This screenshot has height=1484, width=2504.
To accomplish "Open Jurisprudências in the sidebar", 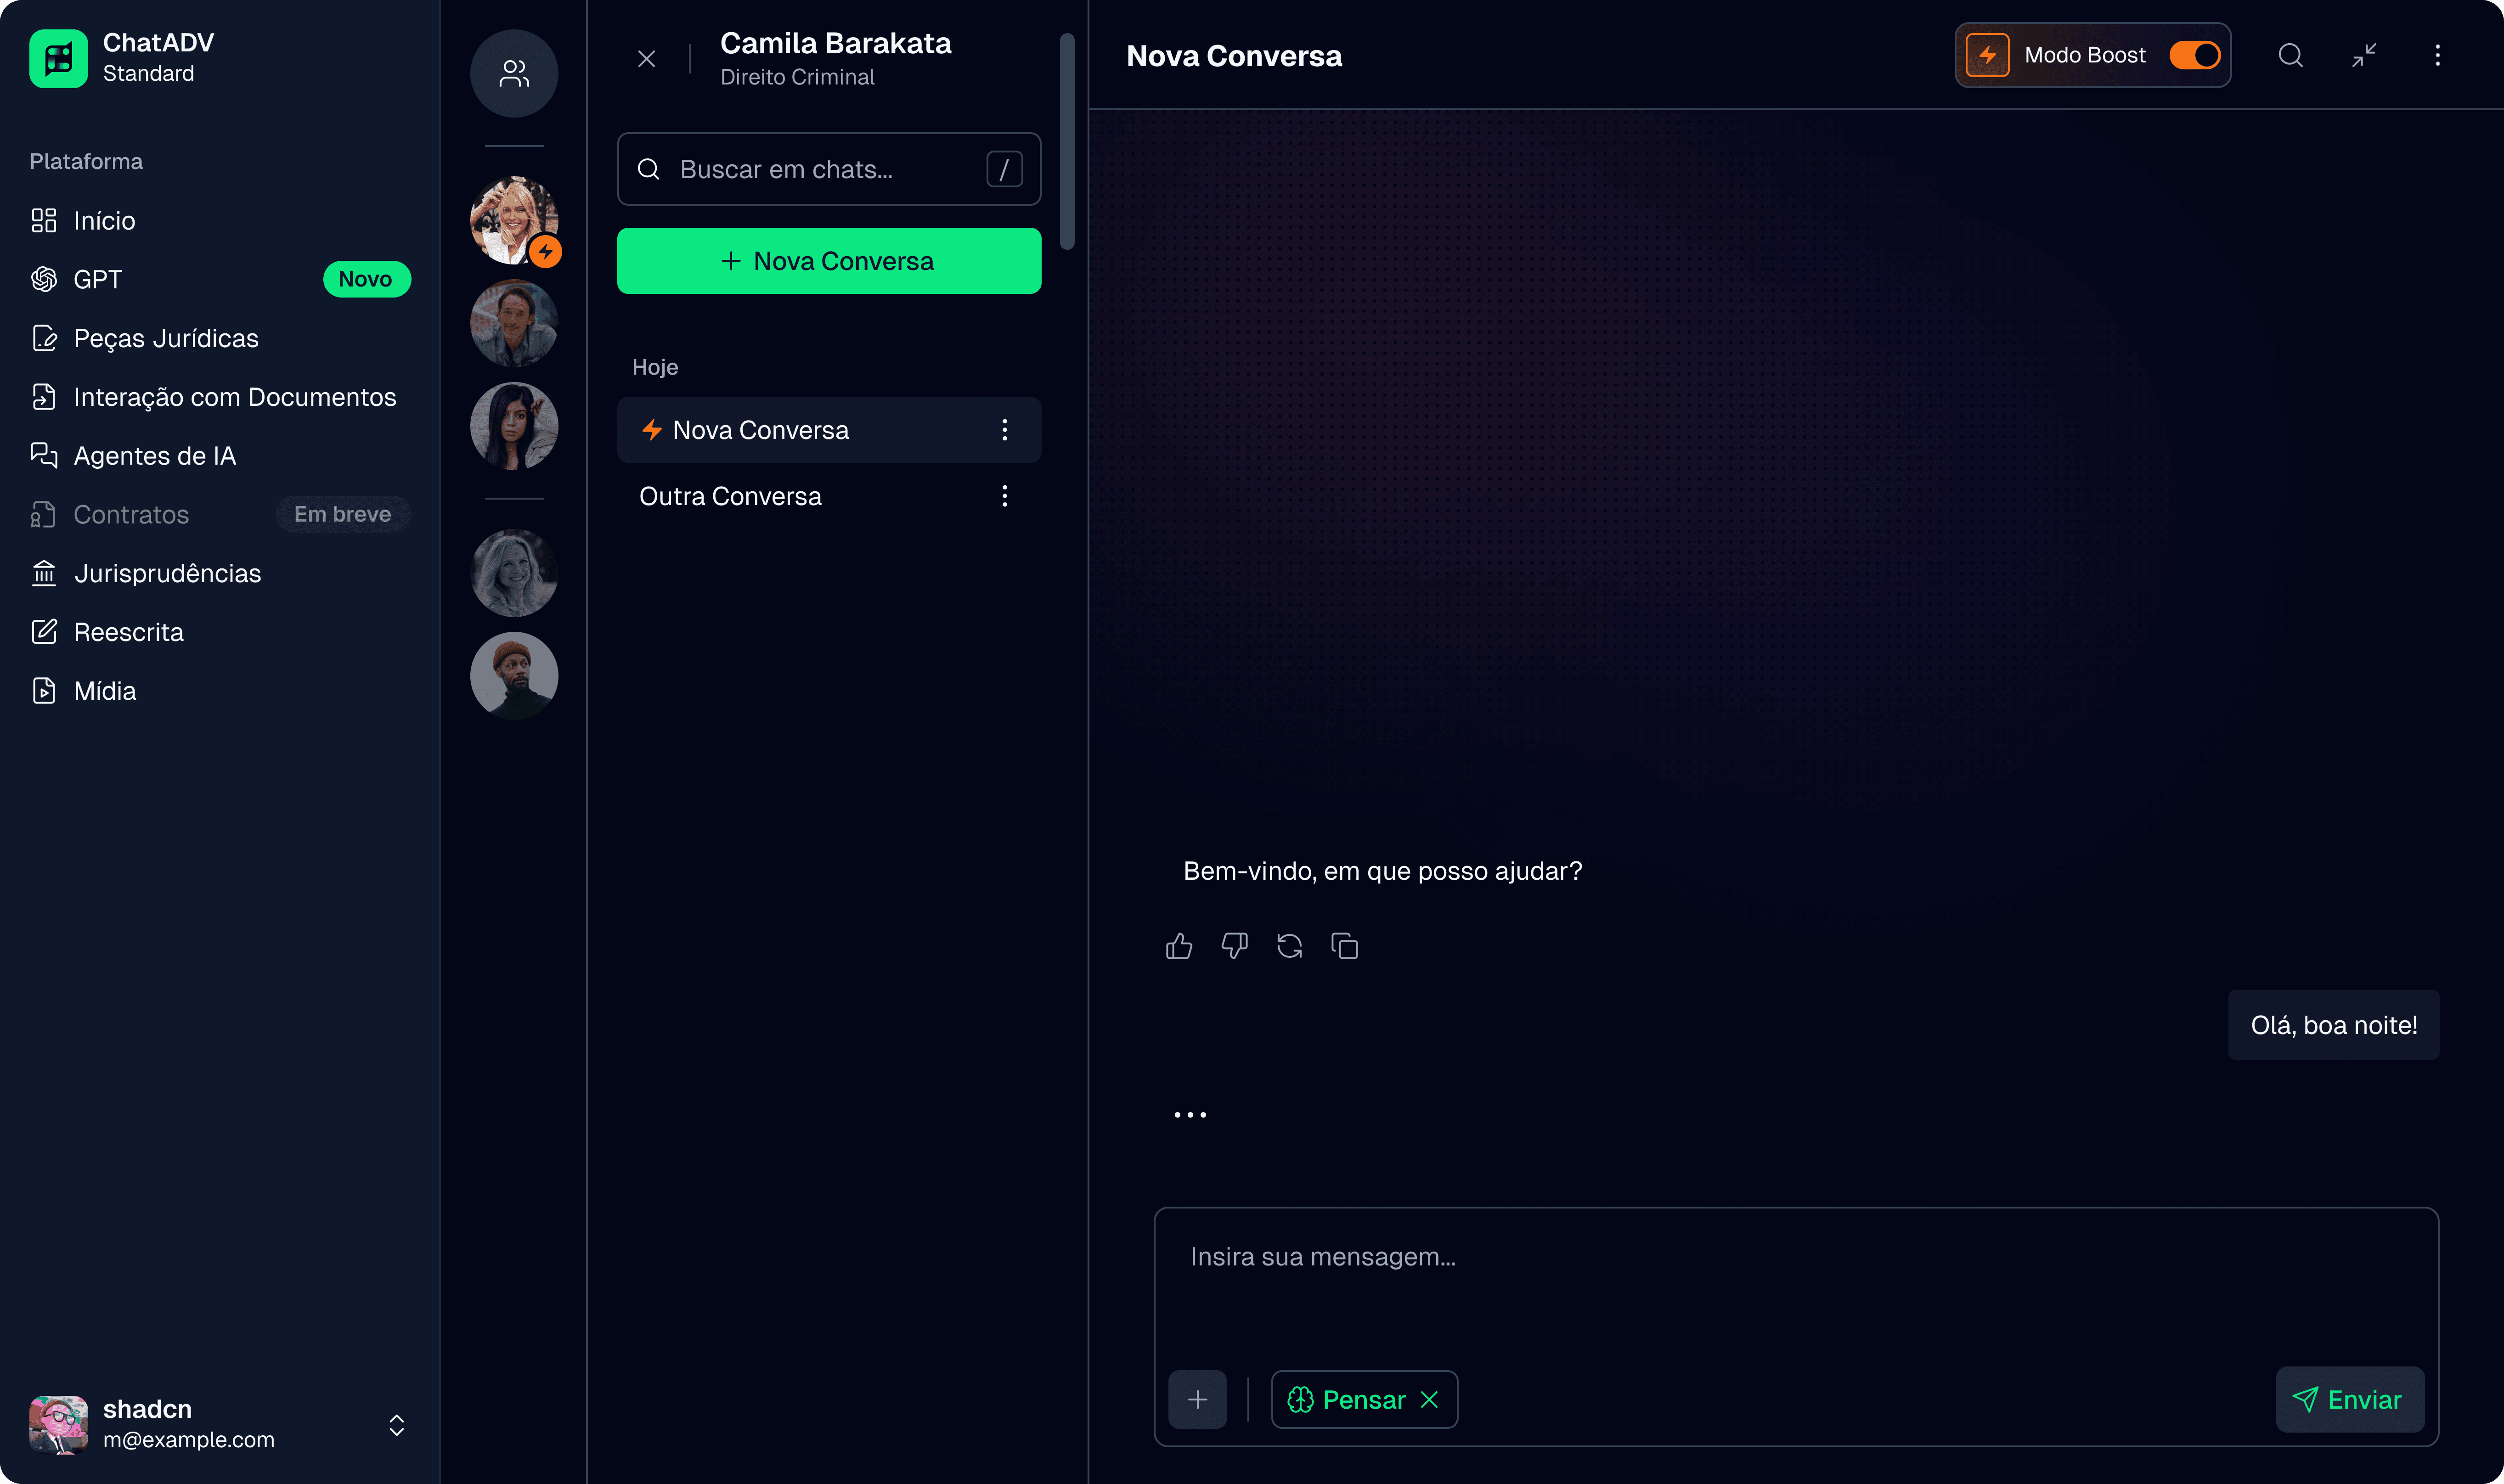I will (x=167, y=574).
